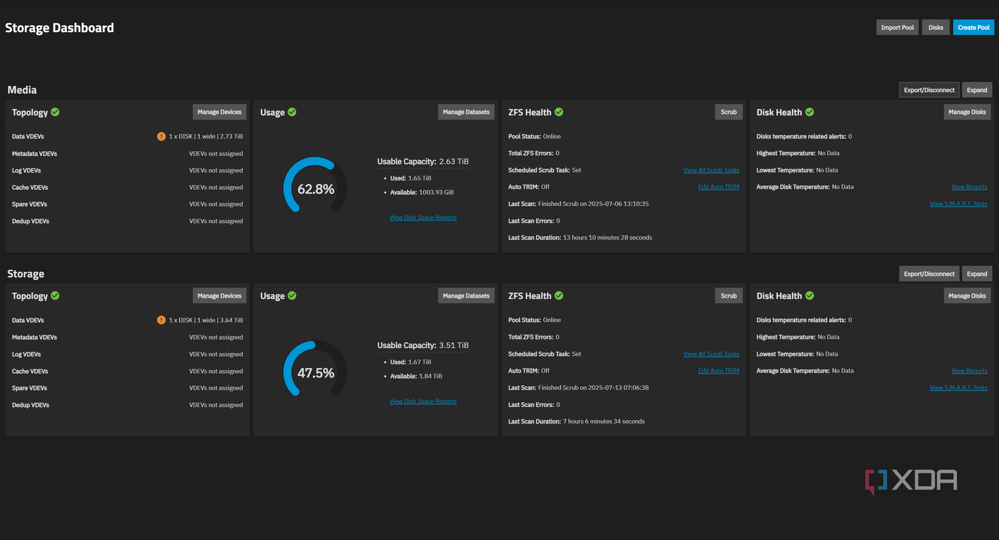
Task: Click the green check icon beside Storage Topology
Action: click(x=55, y=296)
